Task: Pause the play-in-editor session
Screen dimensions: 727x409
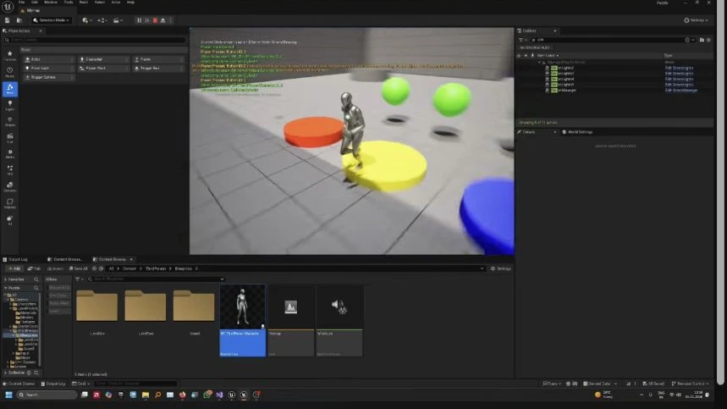Action: [x=139, y=20]
